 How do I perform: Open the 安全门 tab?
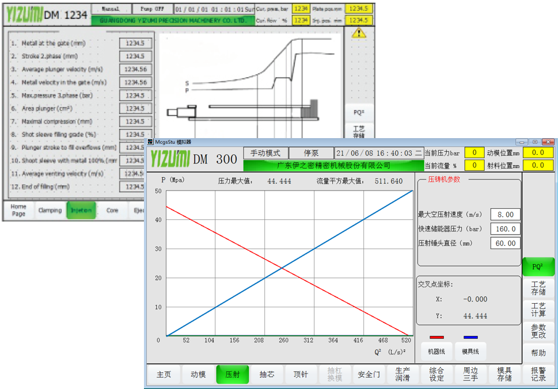(x=369, y=374)
